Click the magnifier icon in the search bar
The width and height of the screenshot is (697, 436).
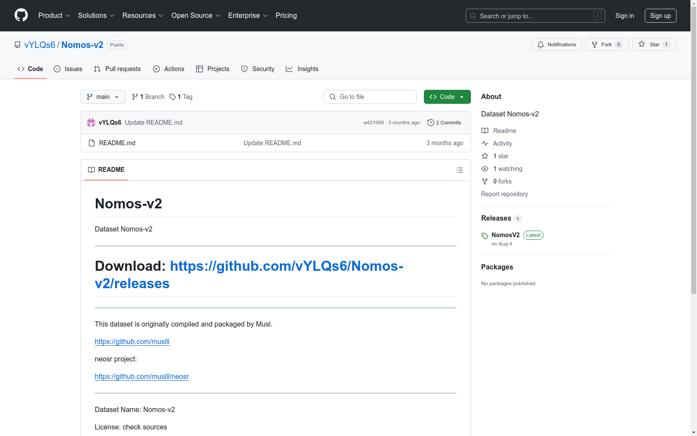[473, 16]
